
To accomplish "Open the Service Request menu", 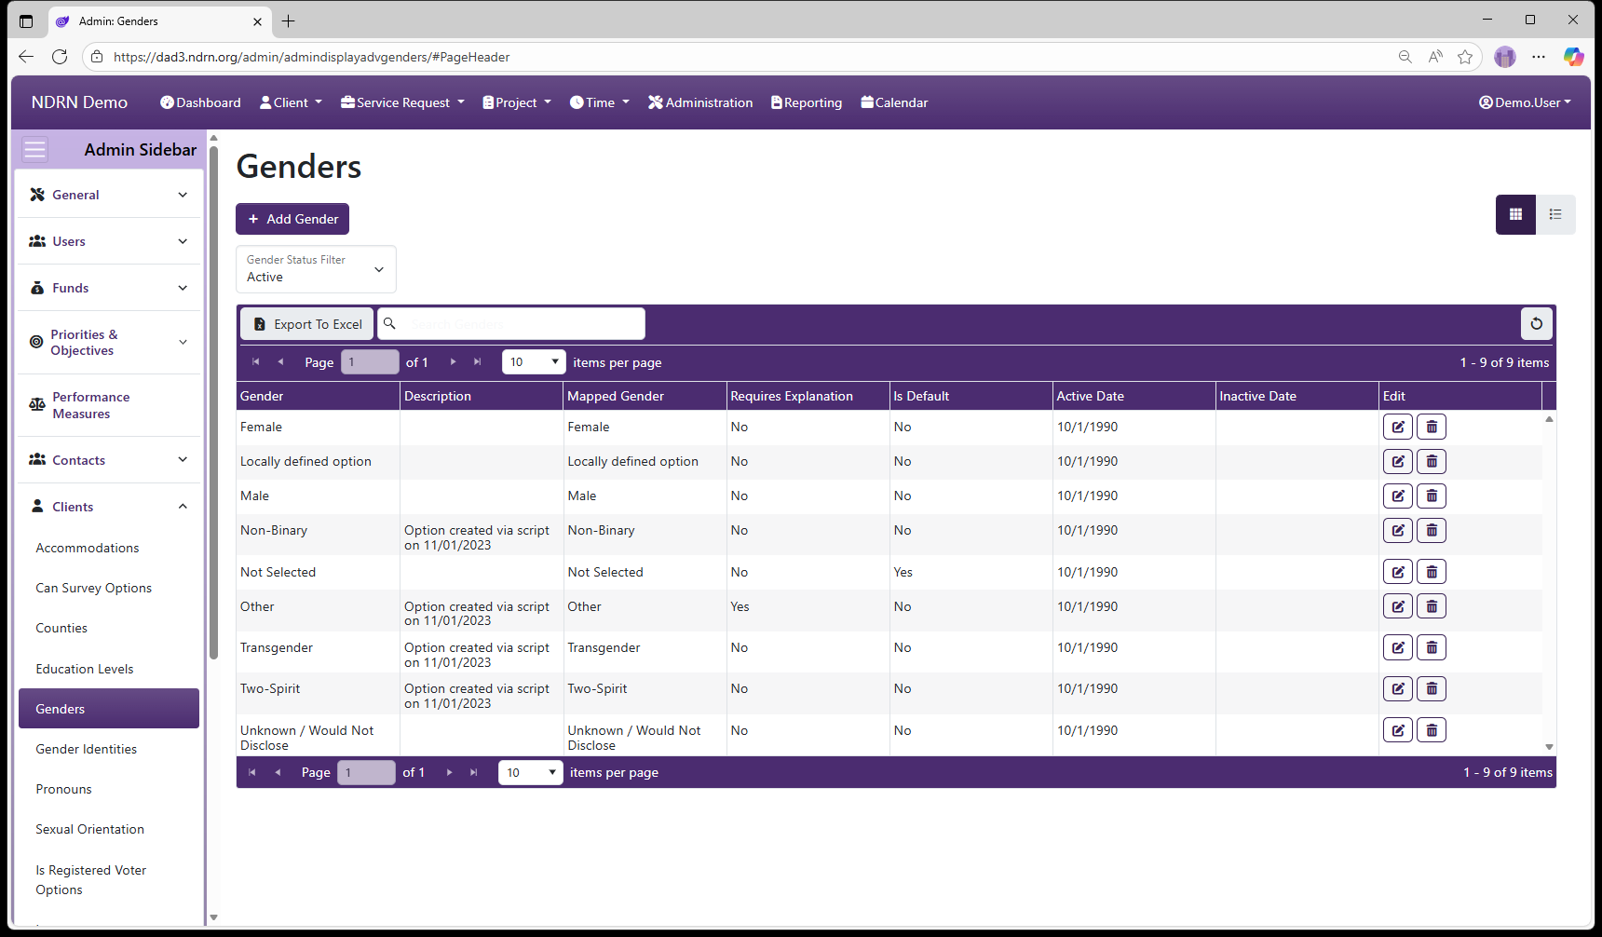I will pyautogui.click(x=402, y=102).
